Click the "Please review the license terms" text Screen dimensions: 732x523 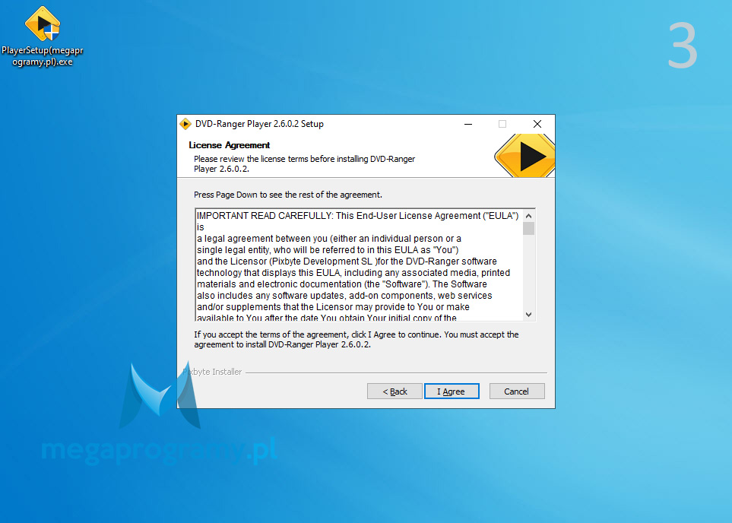point(304,164)
